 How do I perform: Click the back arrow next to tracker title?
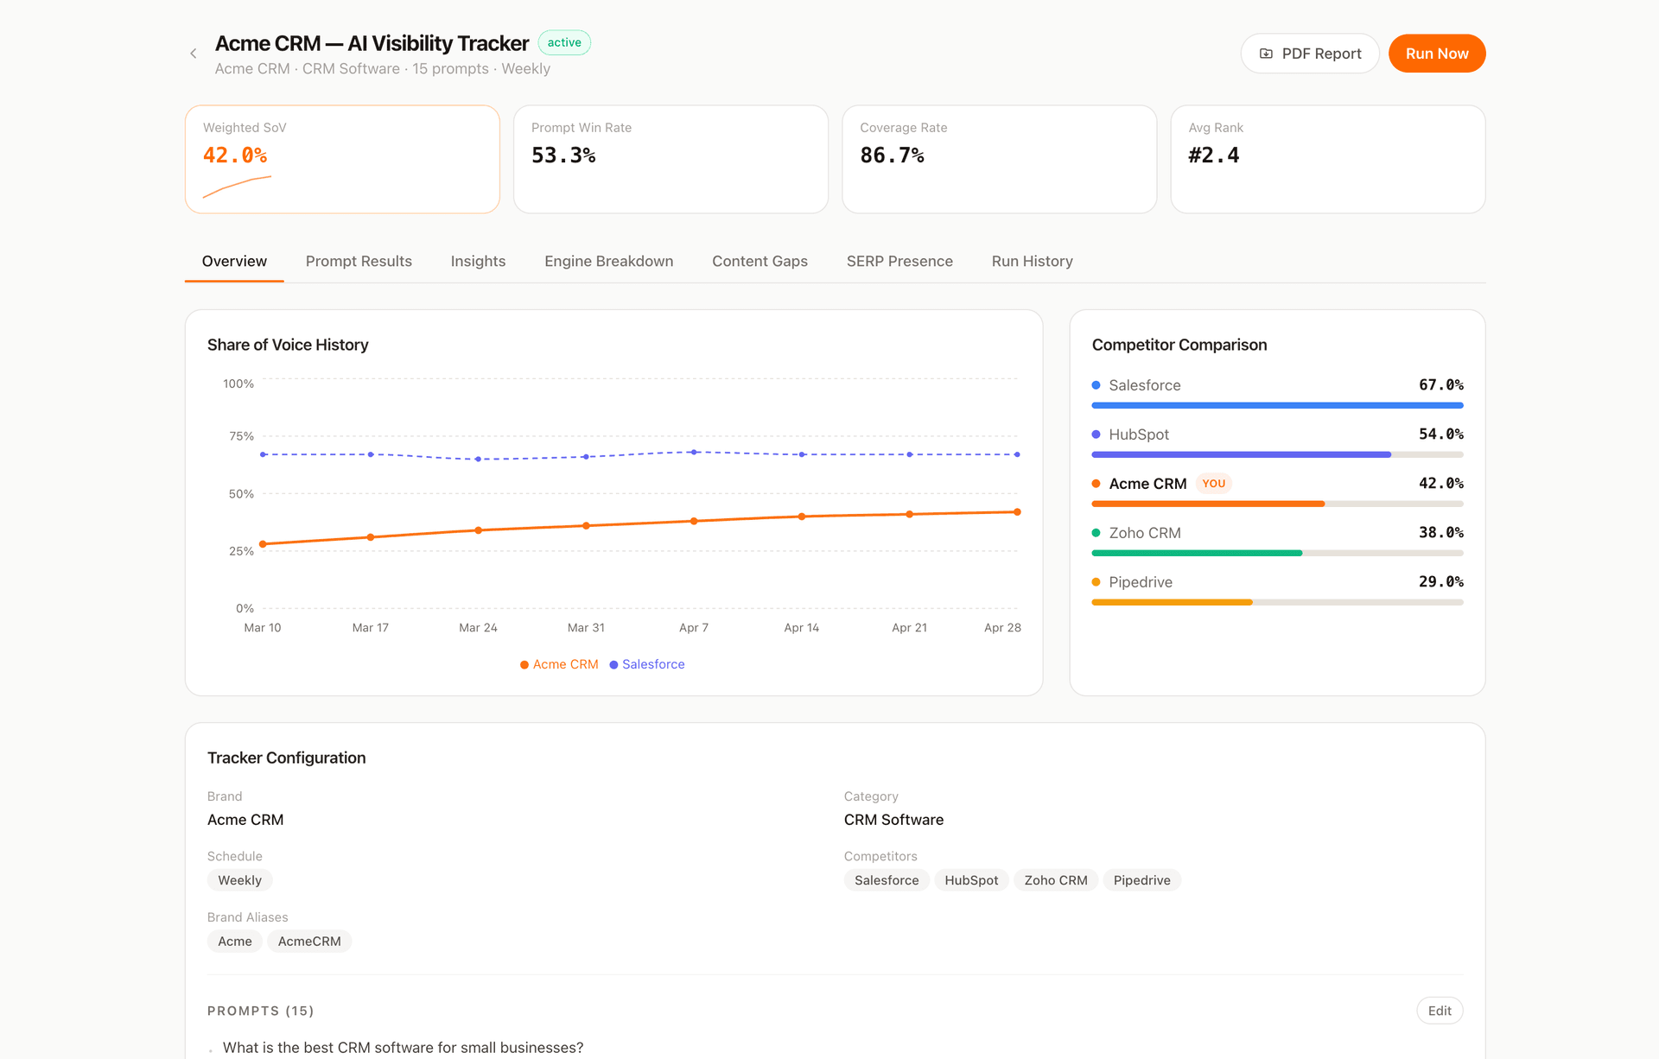pyautogui.click(x=194, y=54)
